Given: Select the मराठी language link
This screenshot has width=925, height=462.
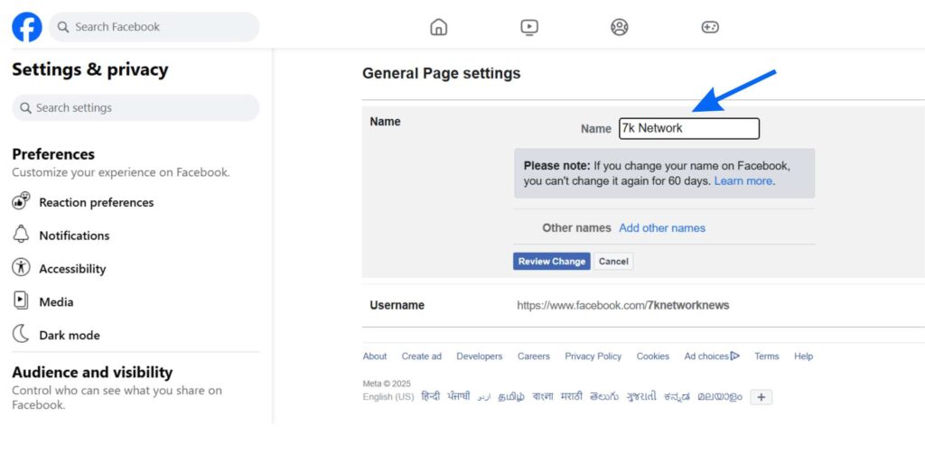Looking at the screenshot, I should [571, 397].
